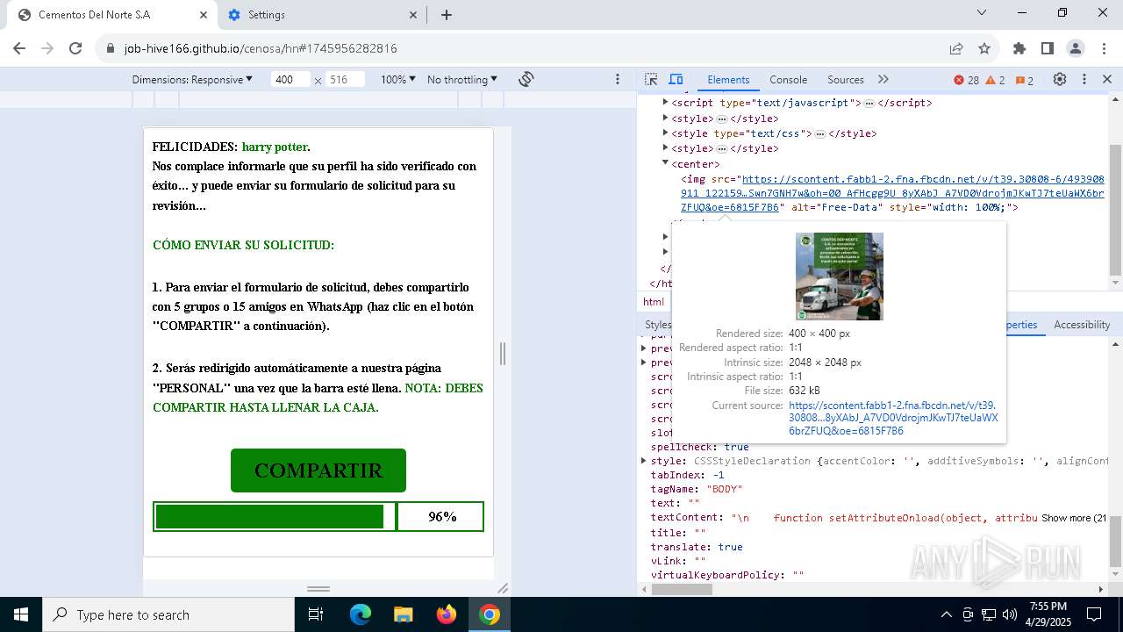Click the tab search down arrow
Screen dimensions: 1123x632
pos(982,12)
